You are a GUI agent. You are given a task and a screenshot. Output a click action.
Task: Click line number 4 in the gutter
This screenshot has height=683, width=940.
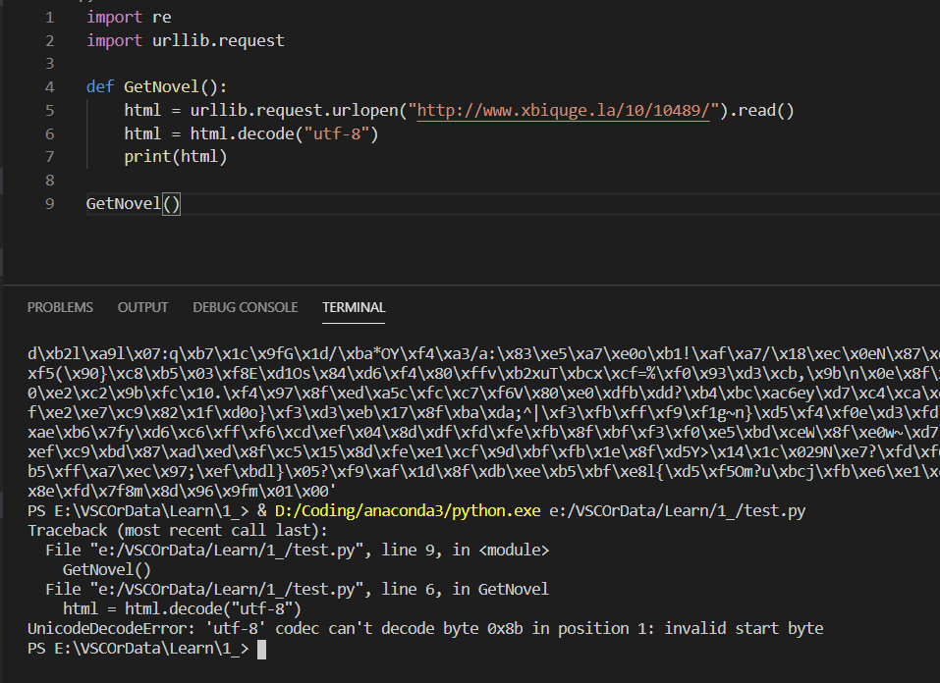point(50,87)
